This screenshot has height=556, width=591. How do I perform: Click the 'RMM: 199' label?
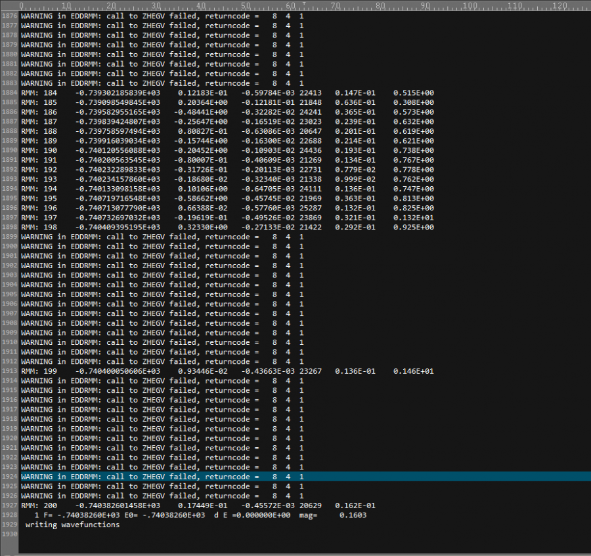tap(39, 371)
